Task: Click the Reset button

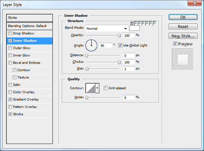Action: click(x=183, y=26)
